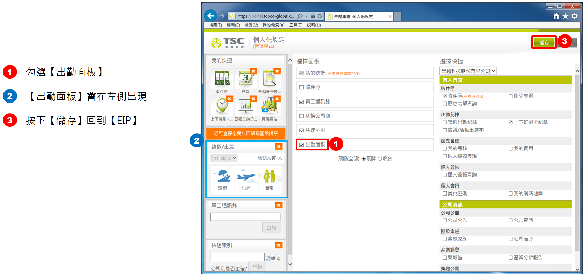The image size is (587, 278).
Task: Click the 上下班刷卡 clock shortcut icon
Action: (222, 106)
